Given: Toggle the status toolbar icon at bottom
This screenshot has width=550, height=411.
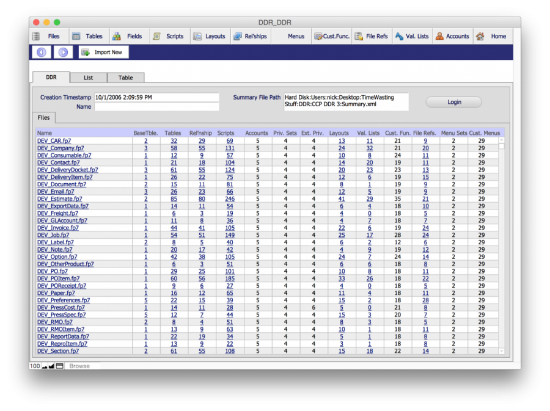Looking at the screenshot, I should click(60, 366).
